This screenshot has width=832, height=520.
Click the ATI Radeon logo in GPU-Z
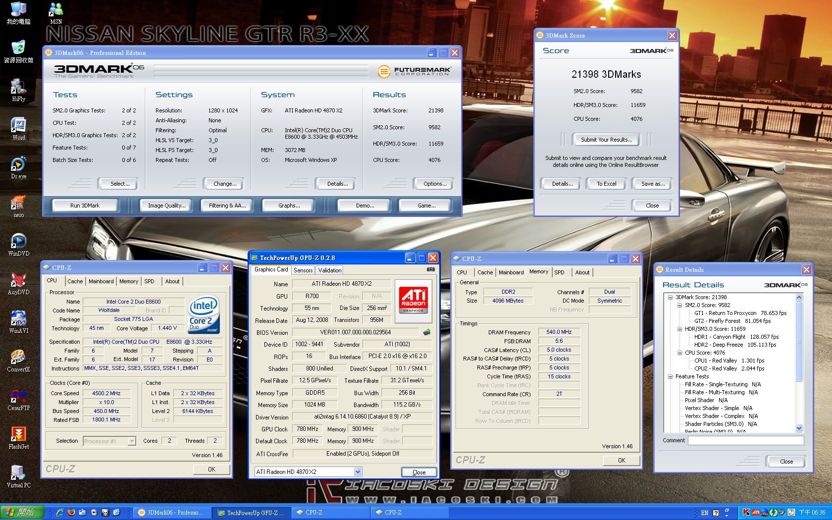pyautogui.click(x=413, y=301)
